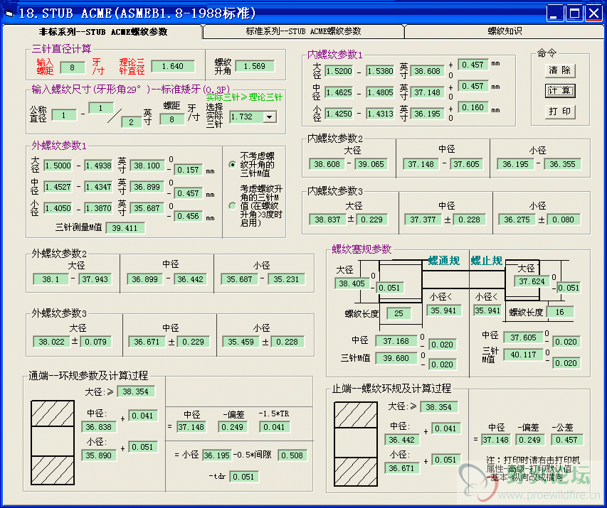
Task: Click 内螺纹参数1 小径 tolerance 0.160
Action: (473, 107)
